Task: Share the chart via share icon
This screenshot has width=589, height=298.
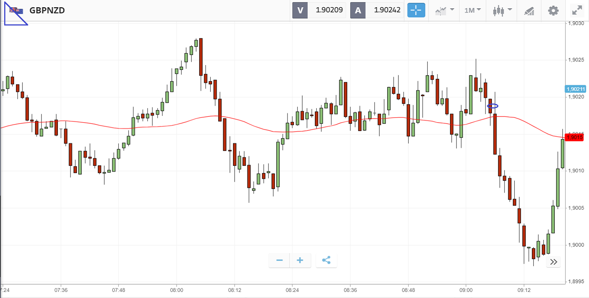Action: point(326,260)
